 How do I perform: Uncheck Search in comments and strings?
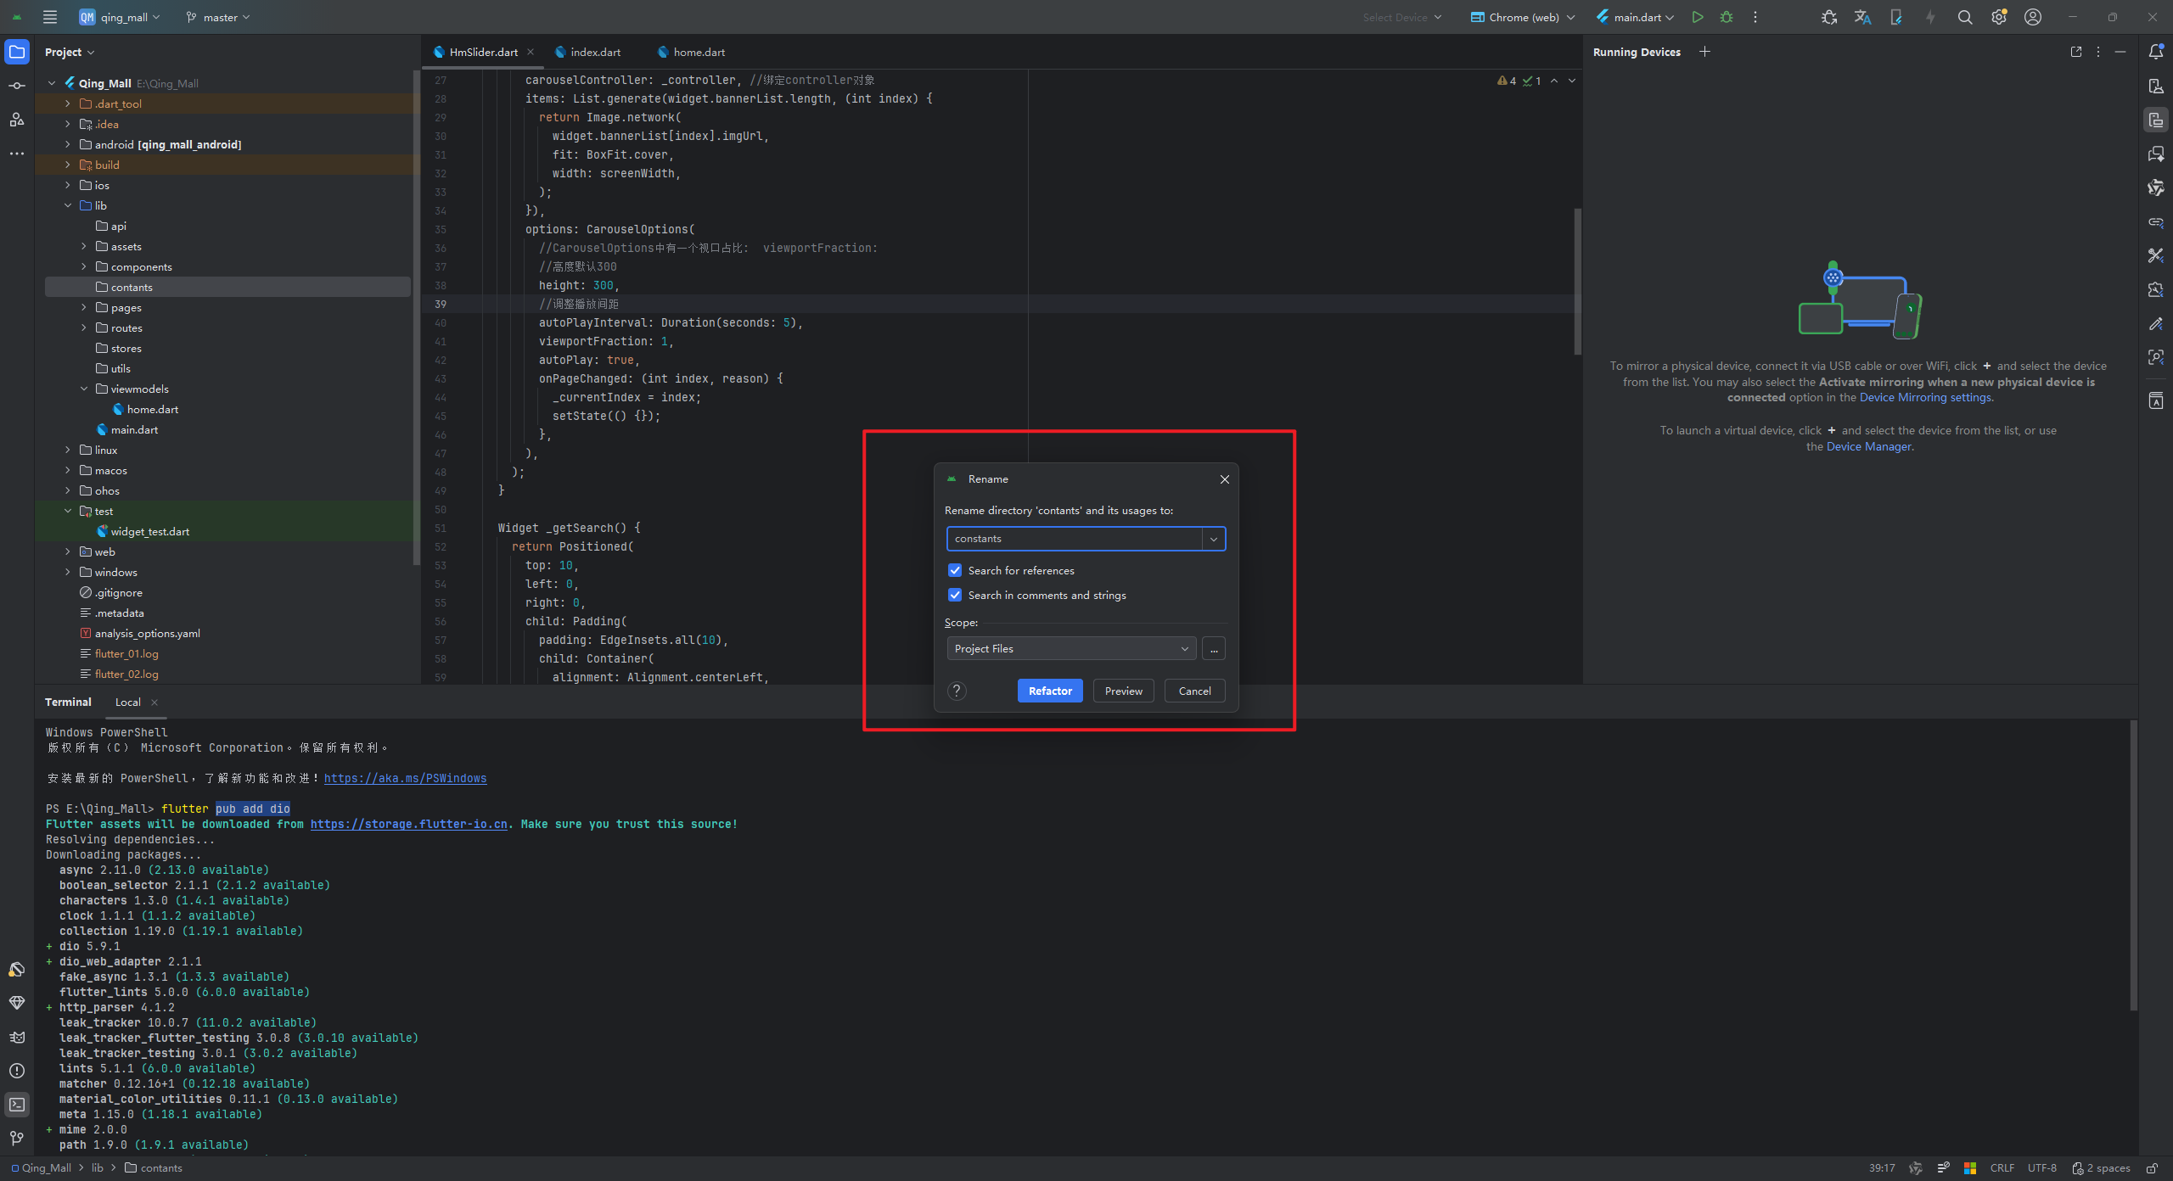955,595
